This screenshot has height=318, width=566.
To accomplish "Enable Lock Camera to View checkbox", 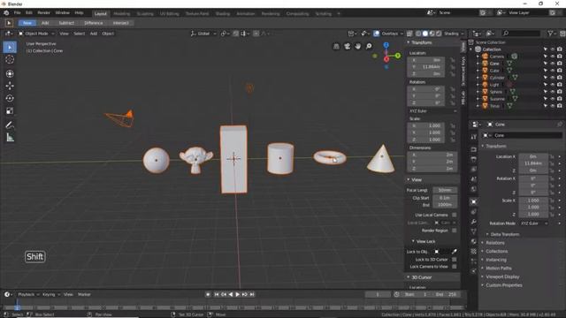I will click(x=454, y=267).
